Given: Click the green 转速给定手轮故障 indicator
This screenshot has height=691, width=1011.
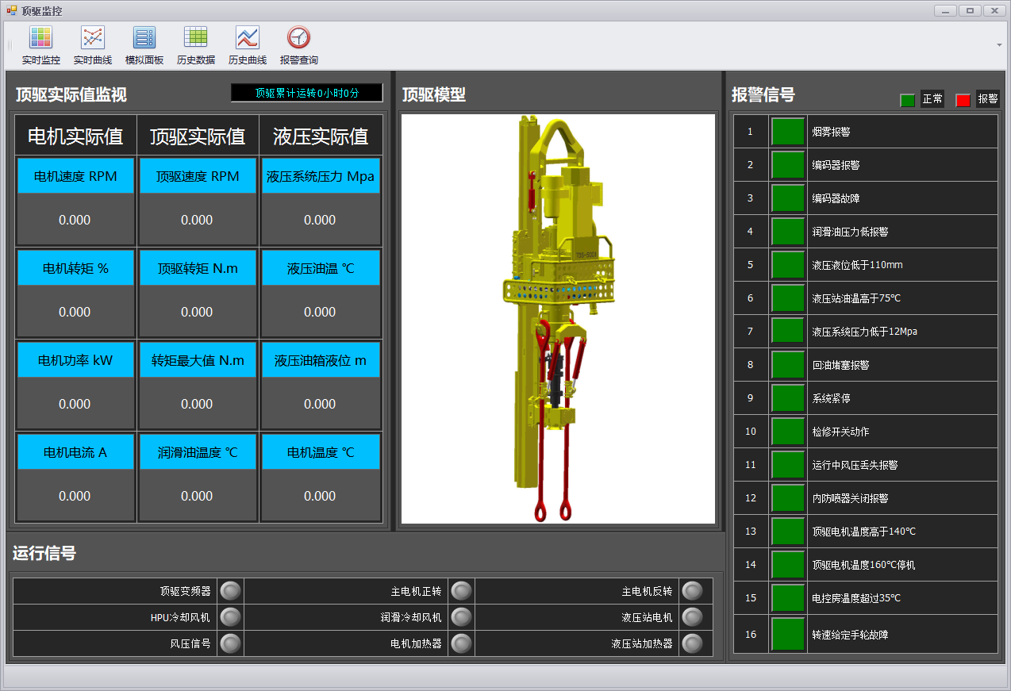Looking at the screenshot, I should coord(788,634).
